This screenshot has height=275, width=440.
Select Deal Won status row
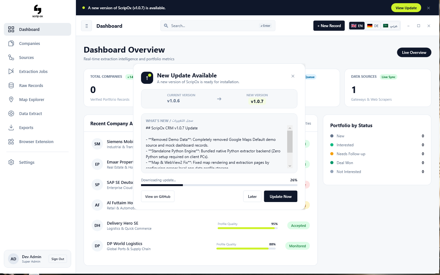pos(377,163)
